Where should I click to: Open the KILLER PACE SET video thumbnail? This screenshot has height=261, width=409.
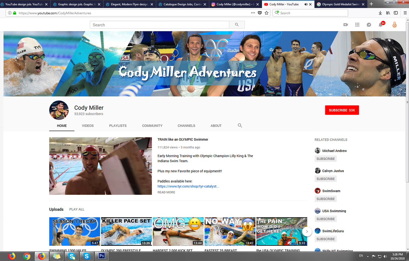tap(126, 231)
